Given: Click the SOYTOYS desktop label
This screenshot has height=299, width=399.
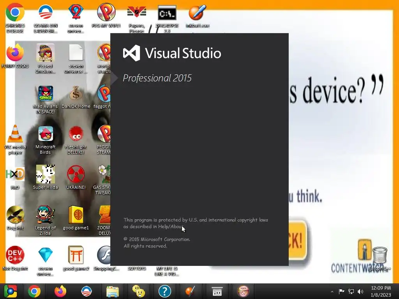Looking at the screenshot, I should (x=137, y=269).
